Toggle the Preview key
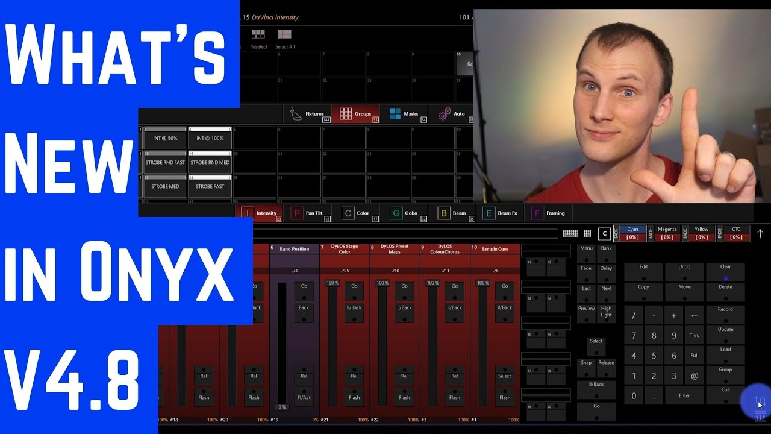The height and width of the screenshot is (434, 771). (x=587, y=313)
